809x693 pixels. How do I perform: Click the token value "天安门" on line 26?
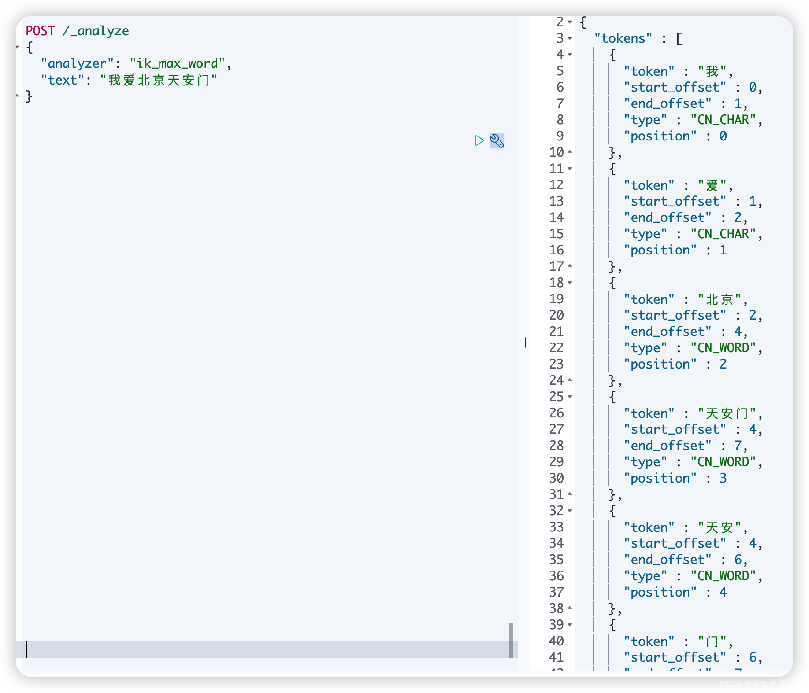(x=727, y=413)
